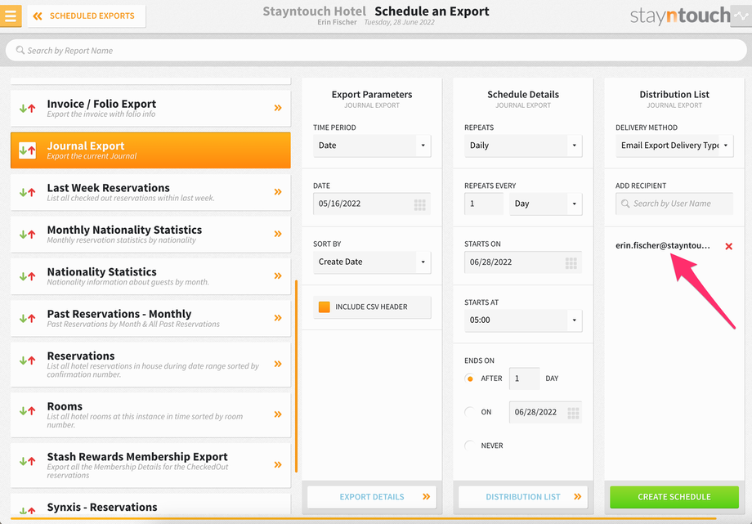This screenshot has width=752, height=524.
Task: Click the Export Details button
Action: (372, 497)
